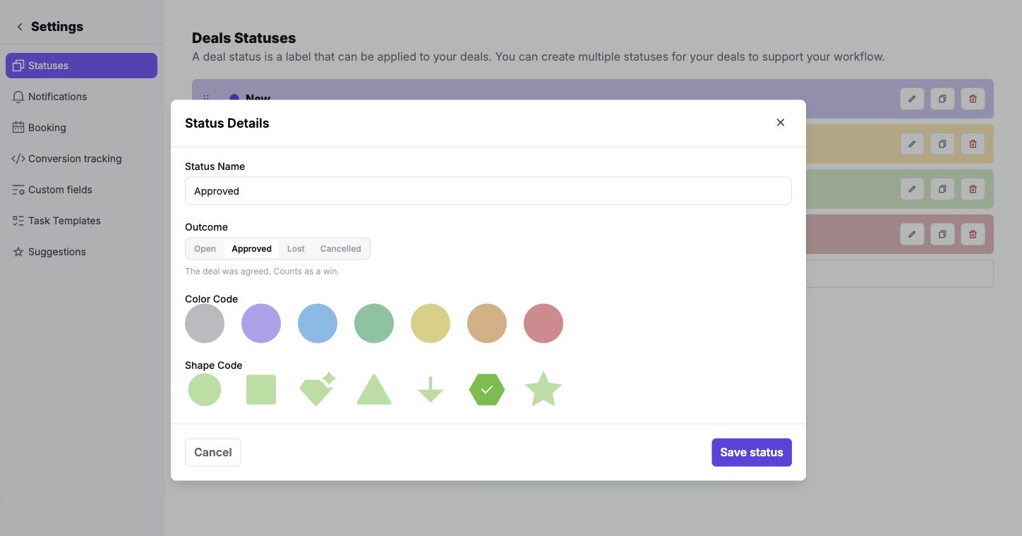The image size is (1022, 536).
Task: Go back from Settings using arrow
Action: point(20,27)
